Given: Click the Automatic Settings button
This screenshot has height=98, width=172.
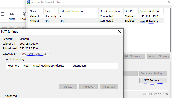Looking at the screenshot, I should [153, 73].
